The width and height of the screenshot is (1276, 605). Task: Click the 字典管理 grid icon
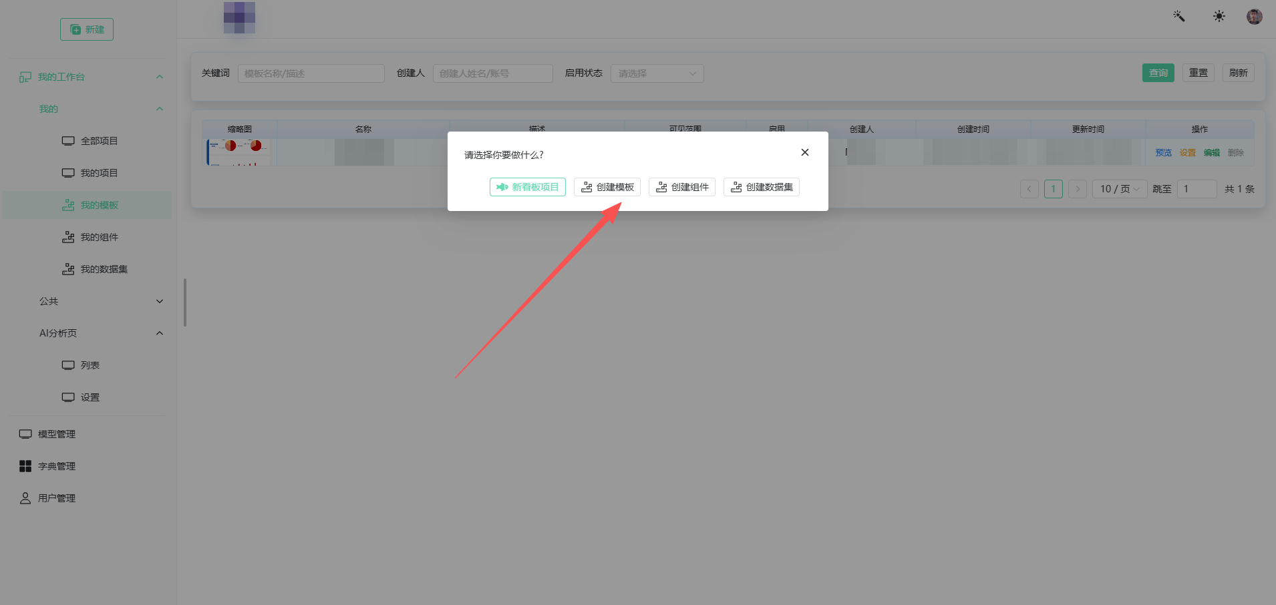click(25, 466)
